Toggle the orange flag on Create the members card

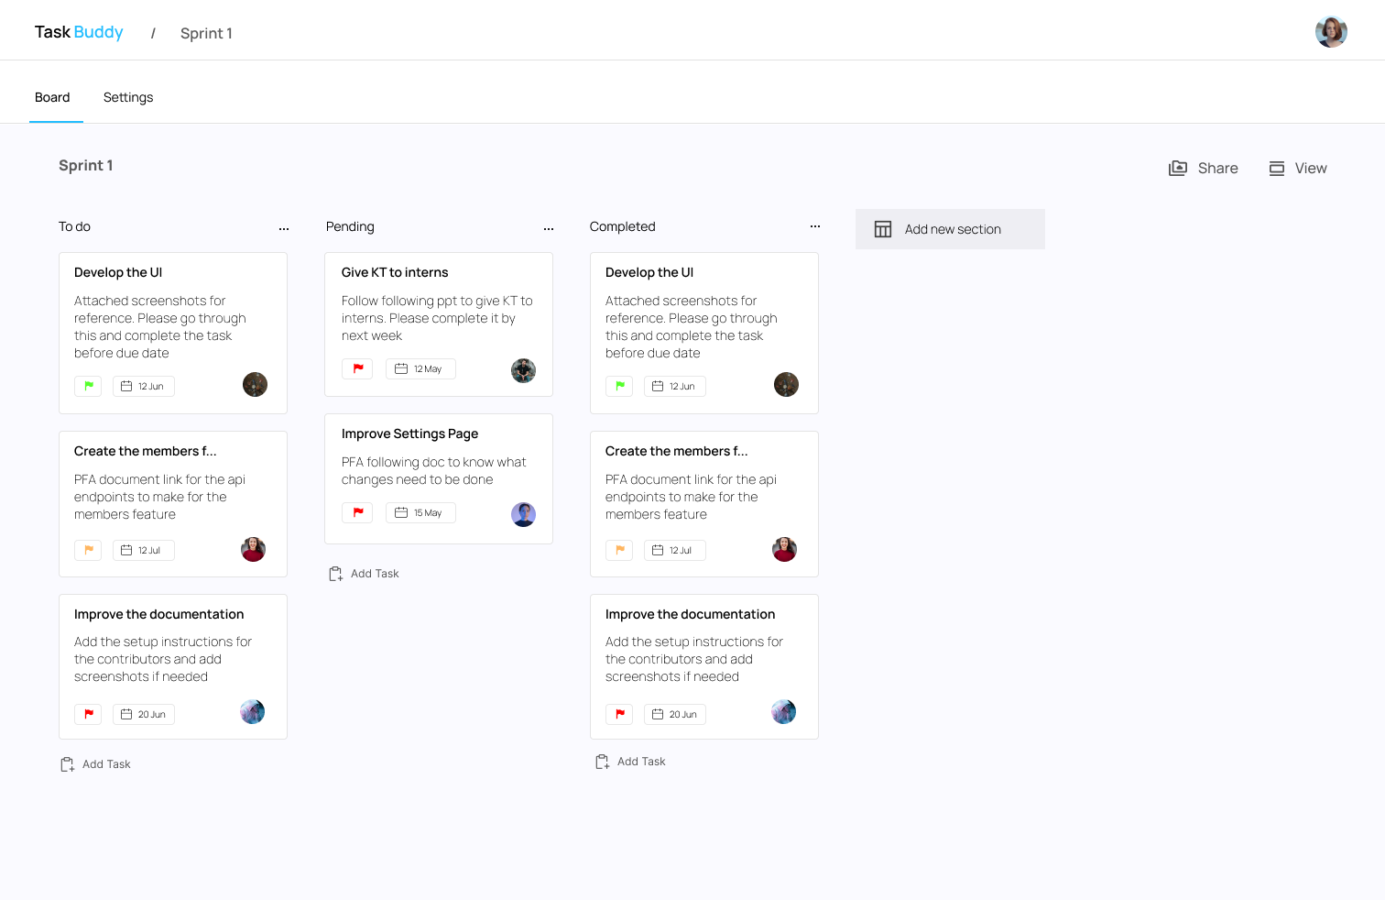point(87,550)
